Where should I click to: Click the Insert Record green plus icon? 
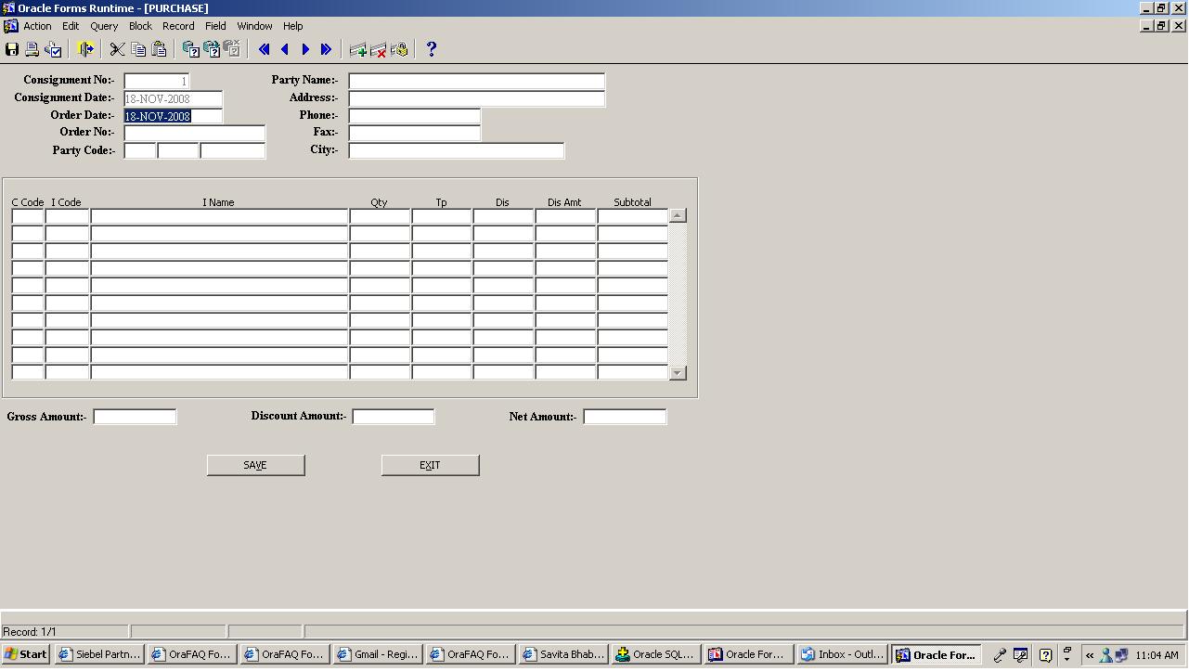point(357,50)
